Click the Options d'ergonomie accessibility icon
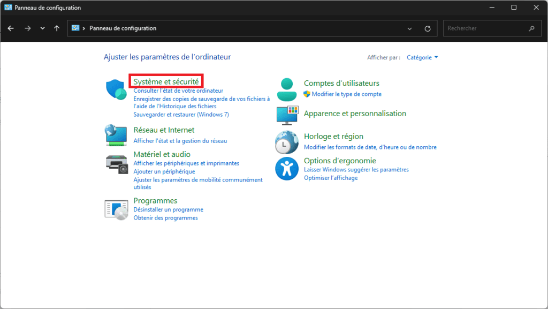Screen dimensions: 548x309 (x=287, y=169)
